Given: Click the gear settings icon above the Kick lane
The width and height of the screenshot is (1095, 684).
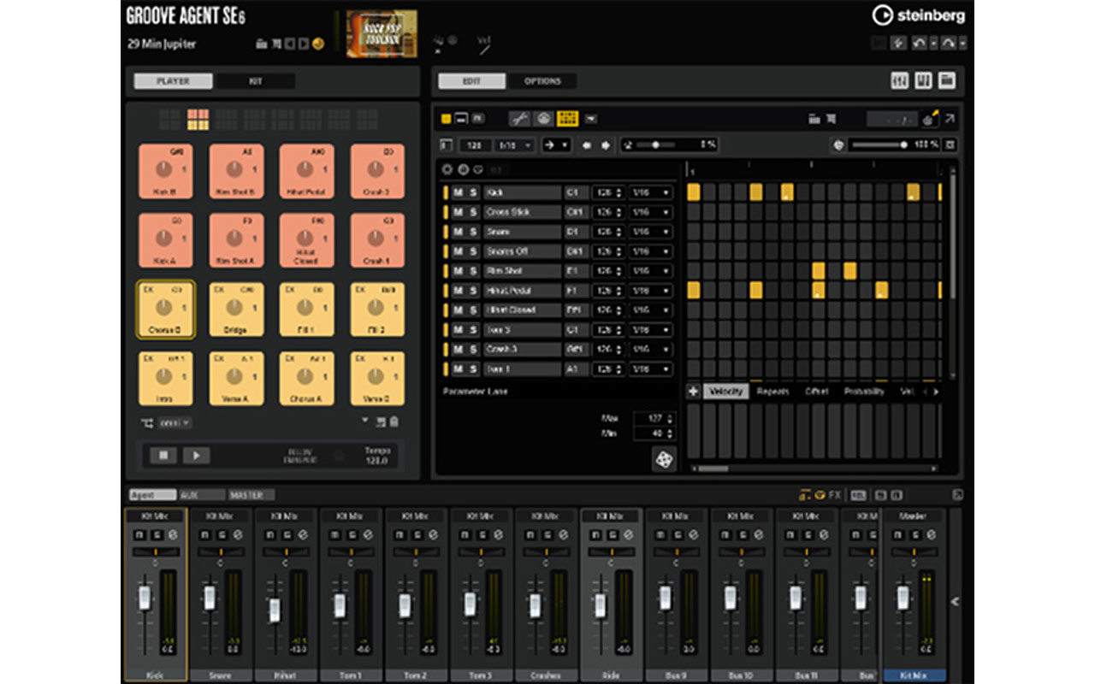Looking at the screenshot, I should [447, 169].
